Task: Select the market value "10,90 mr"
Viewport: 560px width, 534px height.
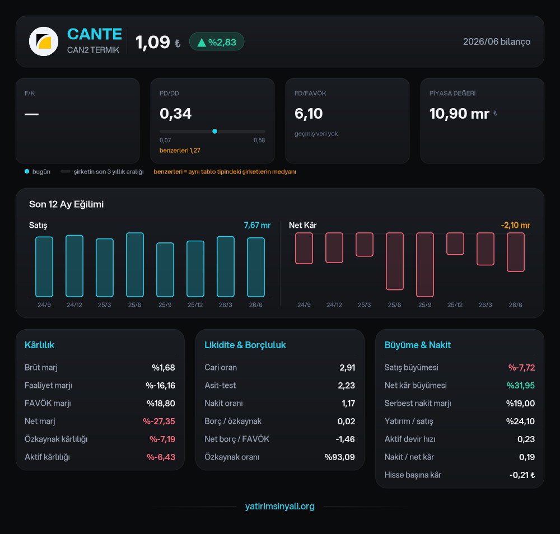Action: [x=459, y=114]
